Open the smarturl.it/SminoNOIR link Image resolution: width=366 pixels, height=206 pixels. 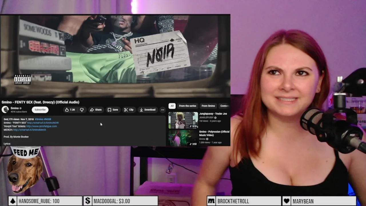tap(43, 123)
